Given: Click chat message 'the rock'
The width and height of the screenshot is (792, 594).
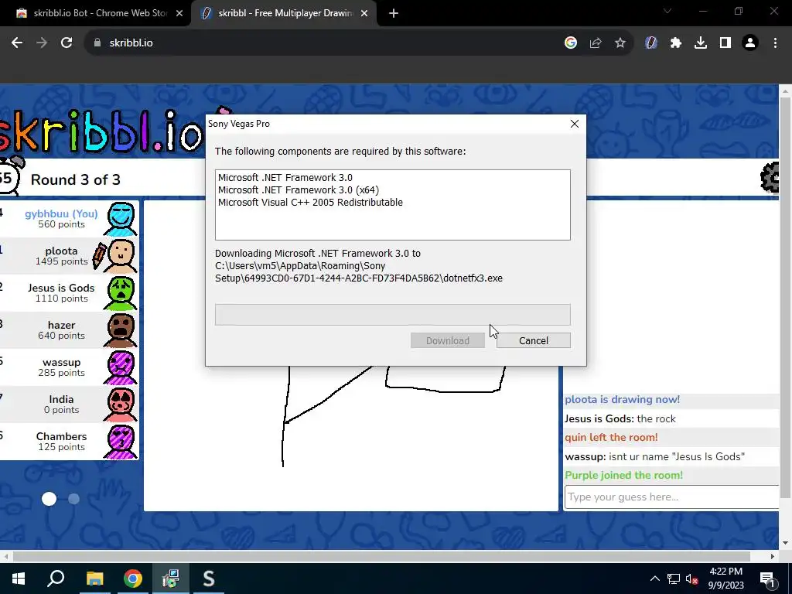Looking at the screenshot, I should tap(656, 418).
